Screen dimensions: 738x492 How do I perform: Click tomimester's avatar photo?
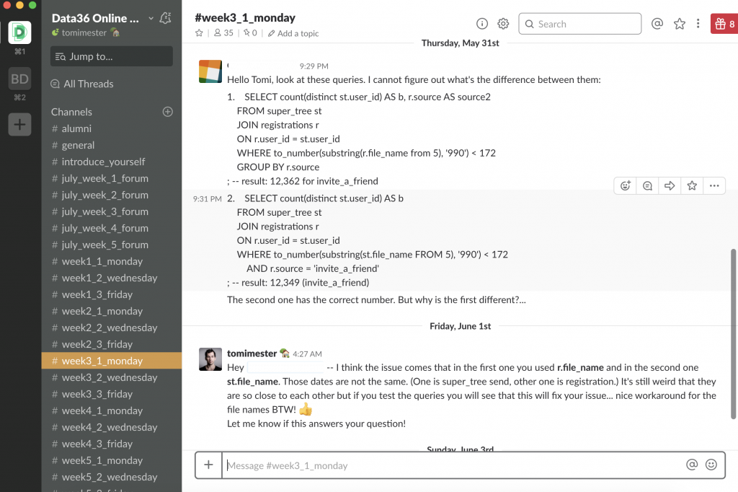click(x=210, y=359)
